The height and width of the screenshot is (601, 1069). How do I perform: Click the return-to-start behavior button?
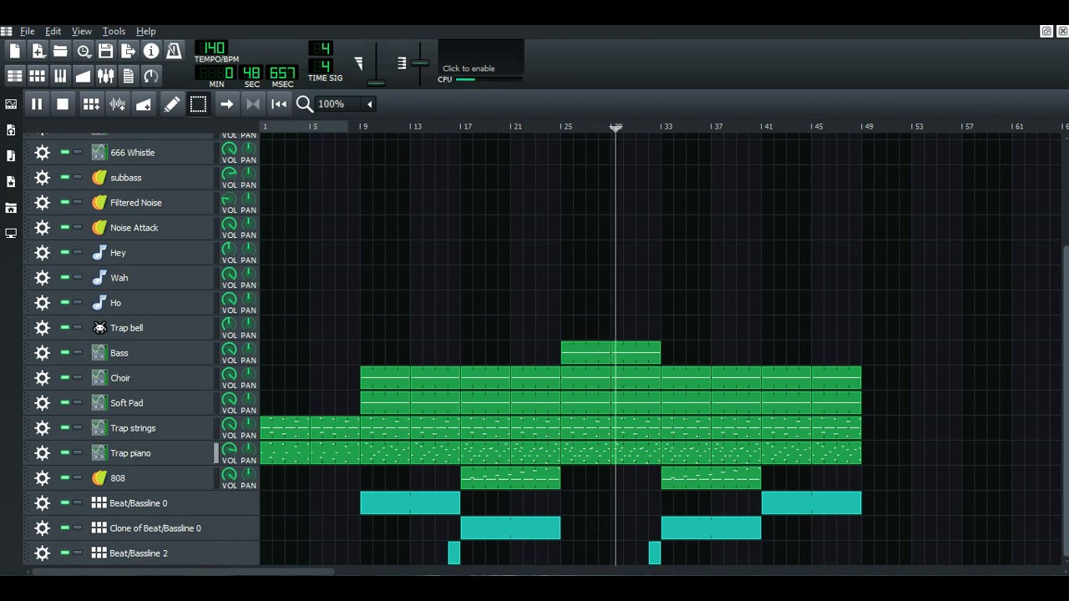(x=279, y=104)
